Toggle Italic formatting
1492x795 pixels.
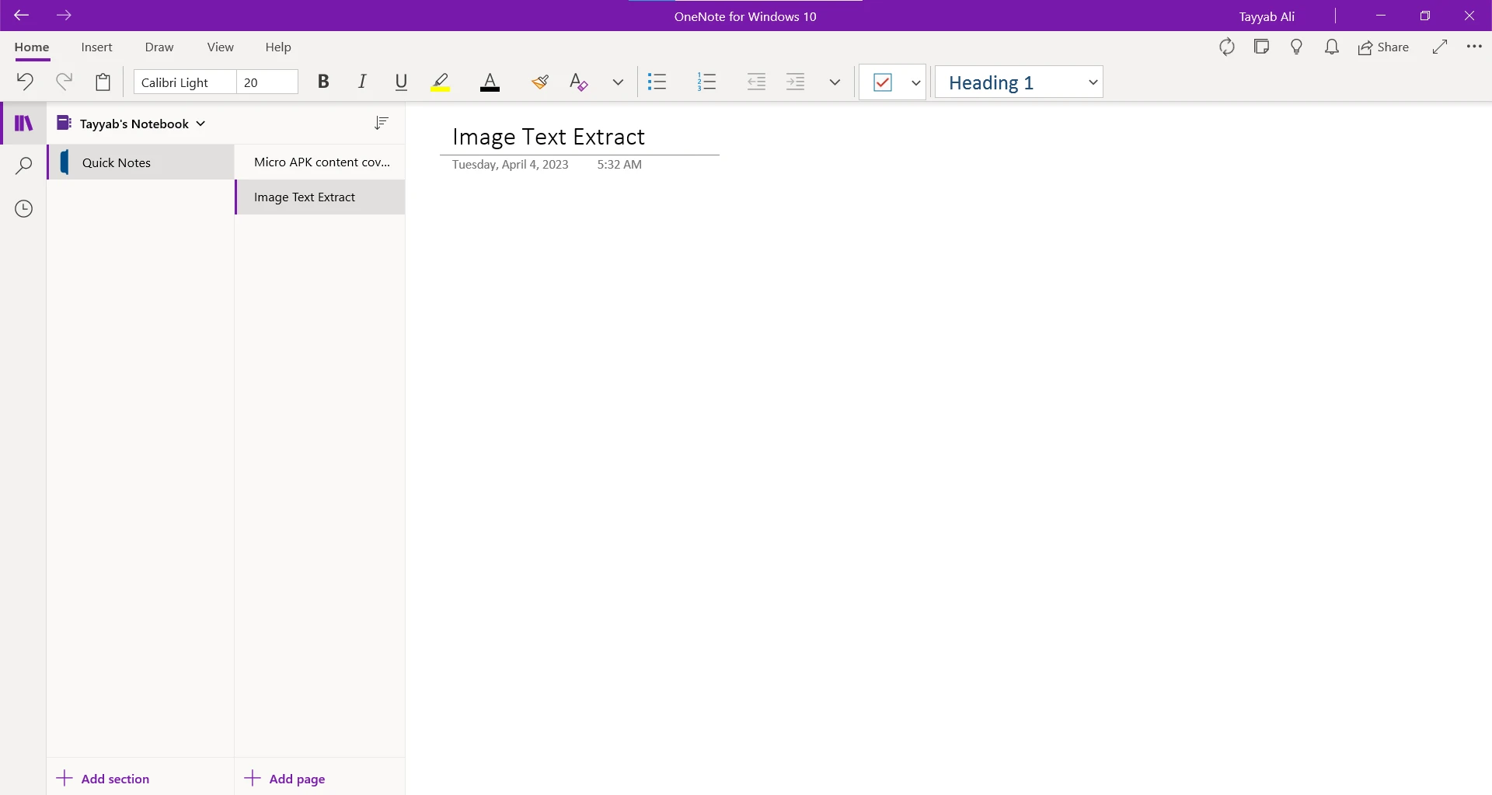(361, 82)
